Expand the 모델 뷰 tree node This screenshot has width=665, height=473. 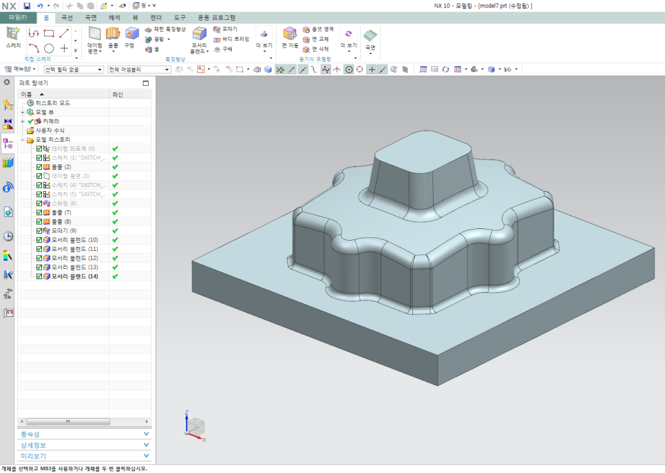point(23,112)
